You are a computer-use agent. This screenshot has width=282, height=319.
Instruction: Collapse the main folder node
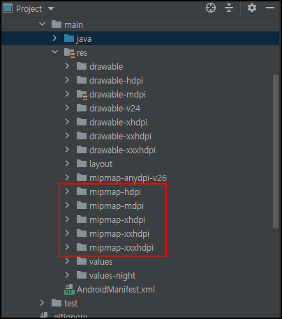click(x=43, y=24)
